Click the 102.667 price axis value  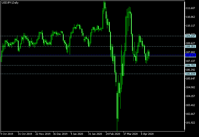[x=190, y=114]
